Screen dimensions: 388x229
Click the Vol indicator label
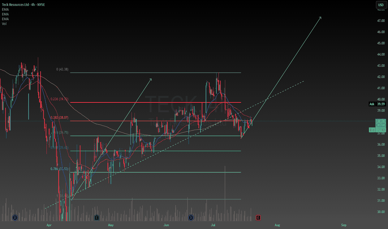[x=4, y=24]
